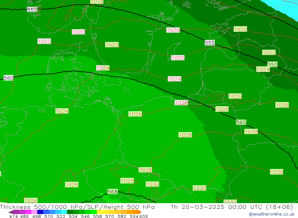
Task: Click the 558 legend value
Action: coord(97,216)
